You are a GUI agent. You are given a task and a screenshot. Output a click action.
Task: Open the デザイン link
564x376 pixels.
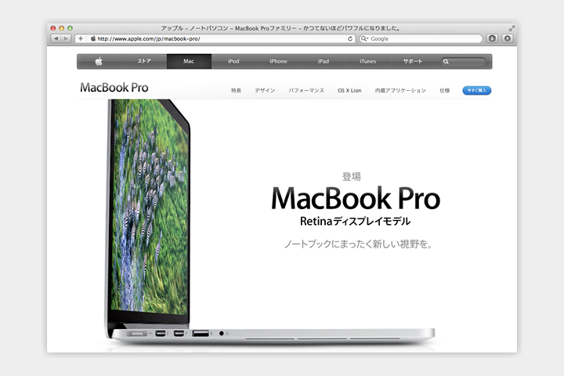pyautogui.click(x=265, y=90)
